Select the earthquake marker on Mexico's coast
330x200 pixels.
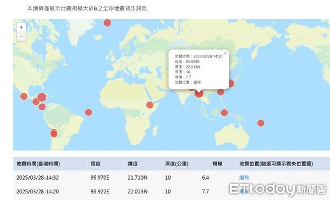coord(24,96)
